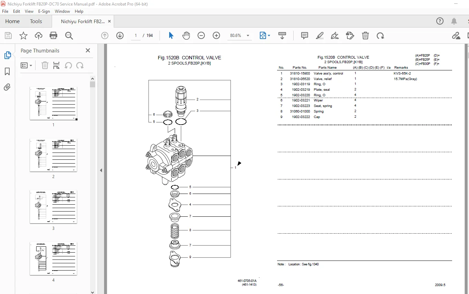Click the insert page break icon in thumbnails panel
469x294 pixels.
(57, 65)
